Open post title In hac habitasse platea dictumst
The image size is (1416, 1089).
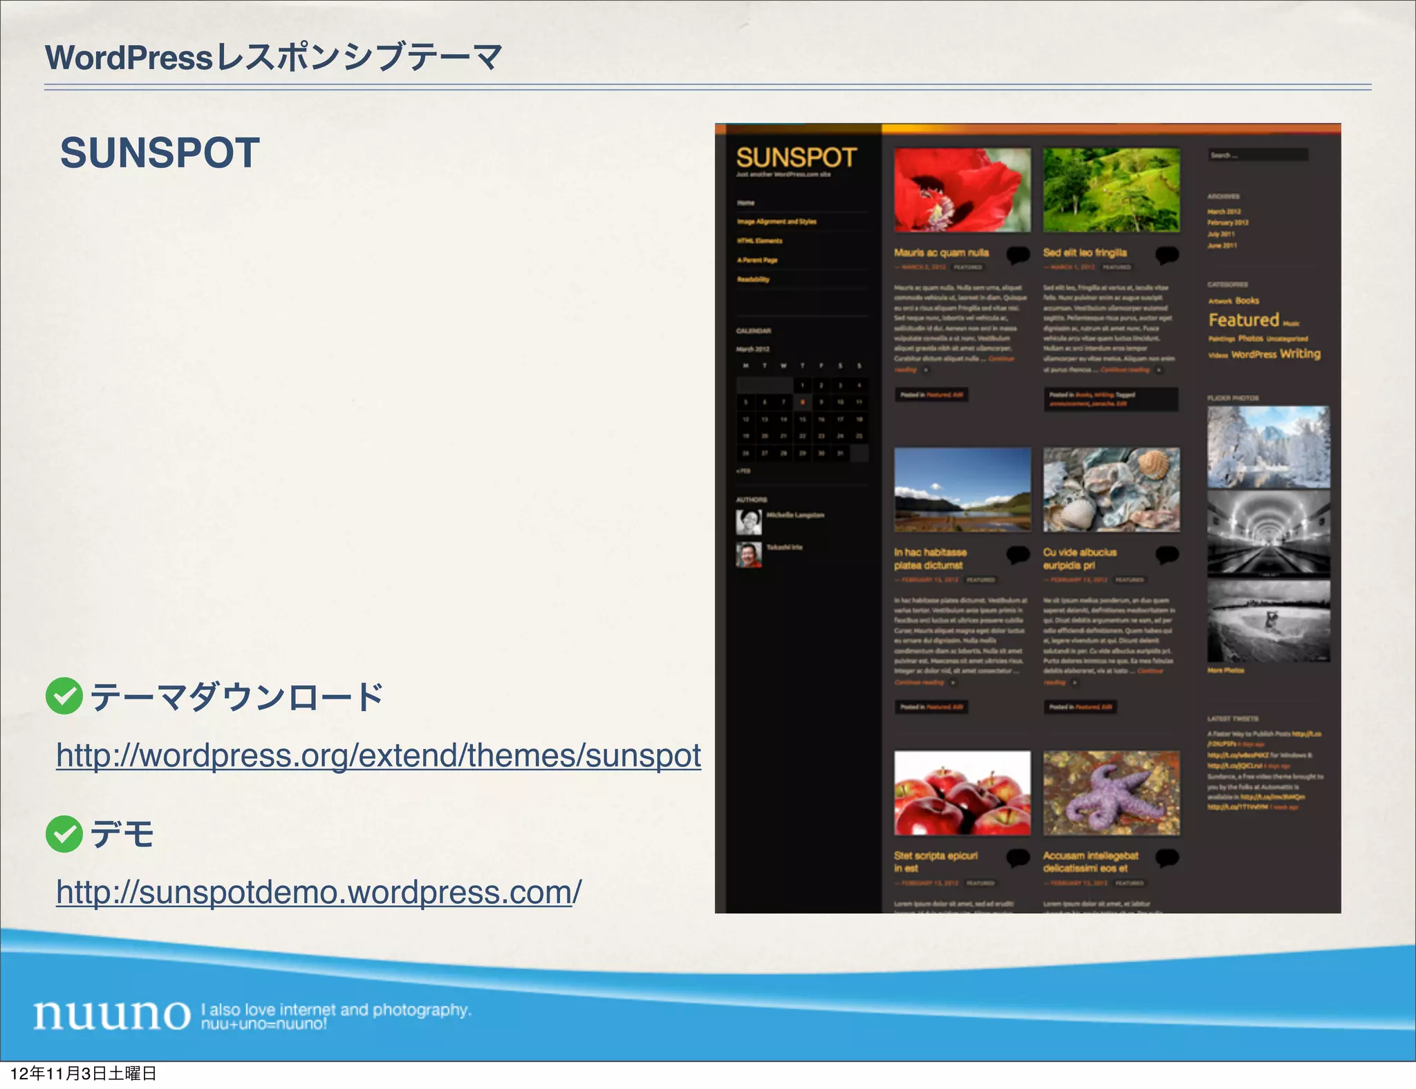[x=930, y=558]
